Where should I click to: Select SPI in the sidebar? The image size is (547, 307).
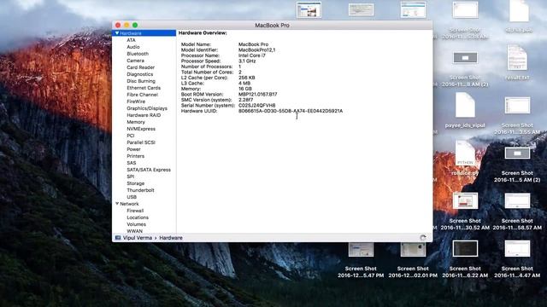[130, 177]
